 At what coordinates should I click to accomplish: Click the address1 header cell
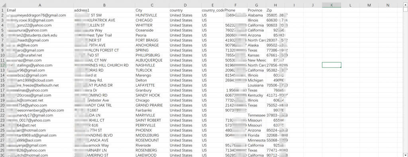click(104, 10)
